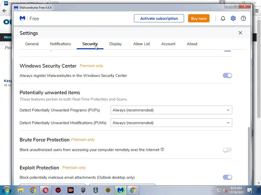Click the orange Buy now button
This screenshot has height=195, width=261.
pyautogui.click(x=199, y=18)
